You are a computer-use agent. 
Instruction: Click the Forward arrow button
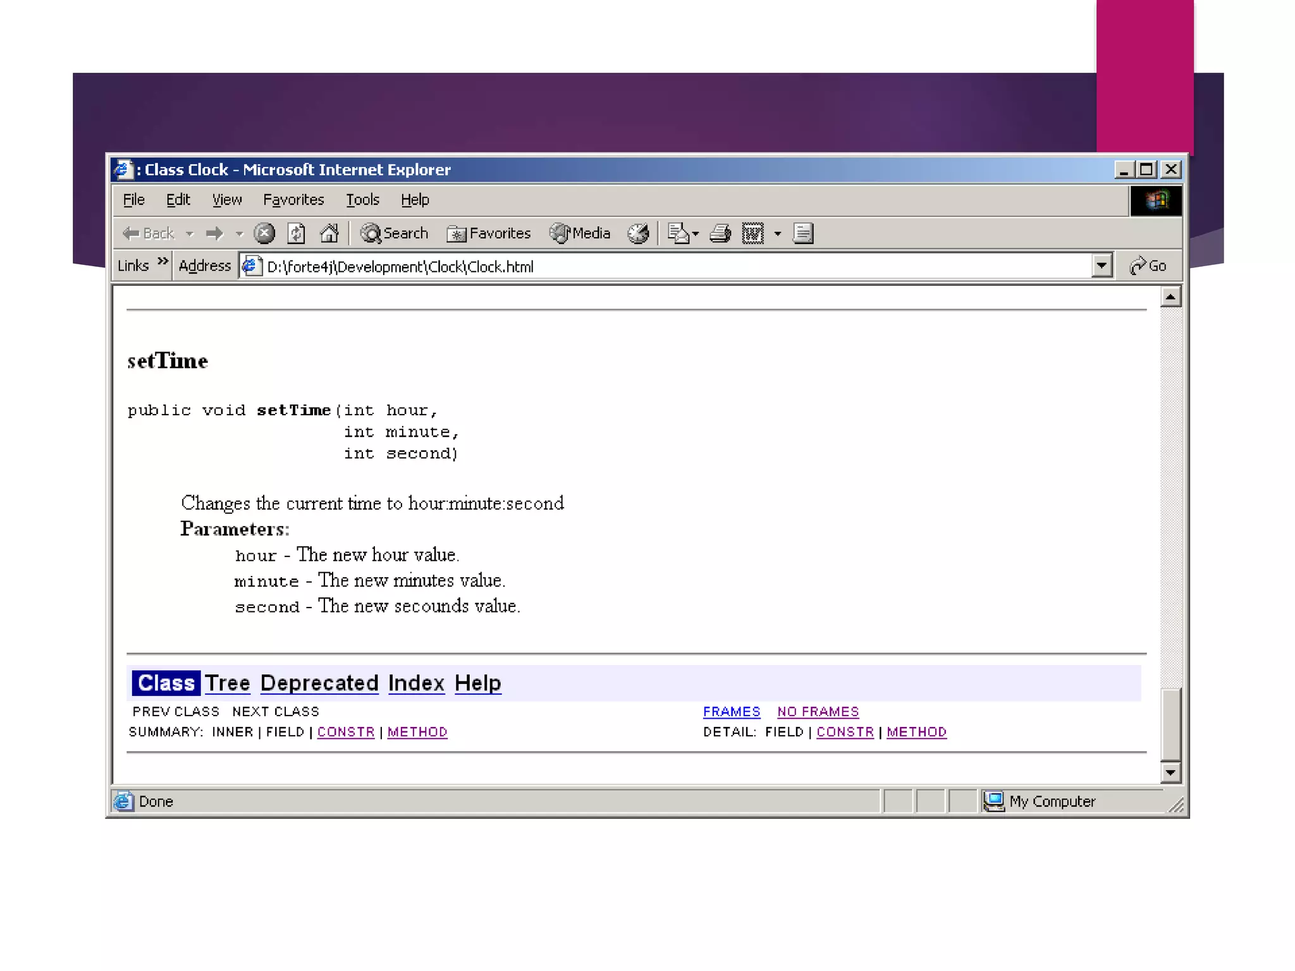click(x=215, y=234)
